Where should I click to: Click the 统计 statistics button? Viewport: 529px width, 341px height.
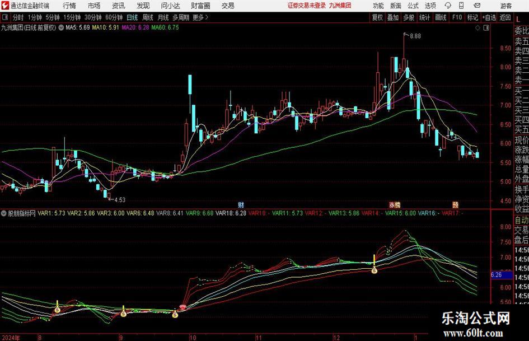point(424,17)
